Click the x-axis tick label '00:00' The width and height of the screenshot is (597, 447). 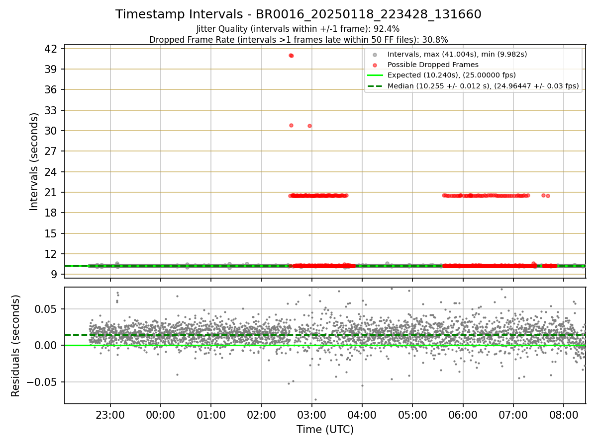point(160,415)
